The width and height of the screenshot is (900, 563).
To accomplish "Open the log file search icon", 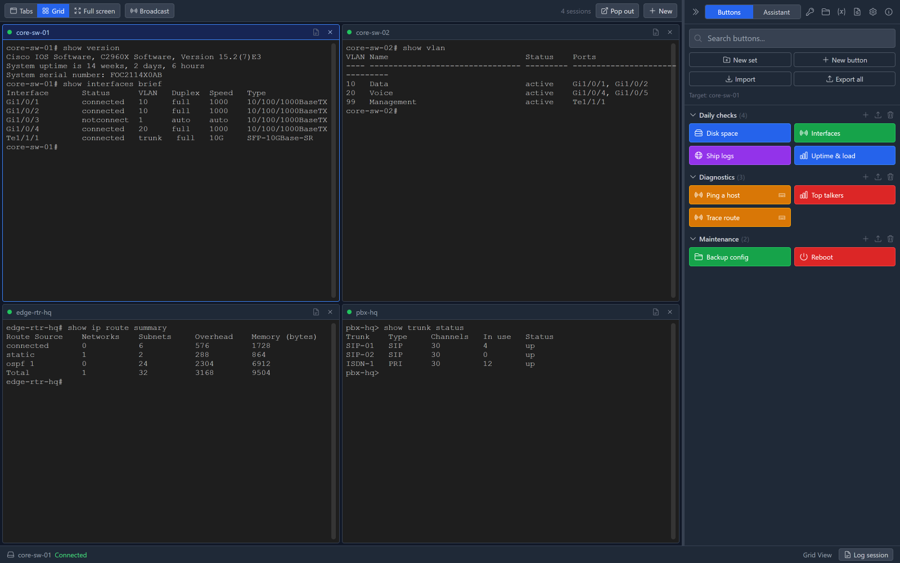I will click(857, 12).
